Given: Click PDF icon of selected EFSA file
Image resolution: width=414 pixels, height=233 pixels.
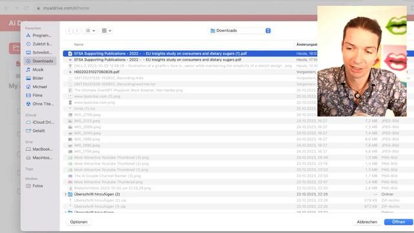Looking at the screenshot, I should [70, 54].
